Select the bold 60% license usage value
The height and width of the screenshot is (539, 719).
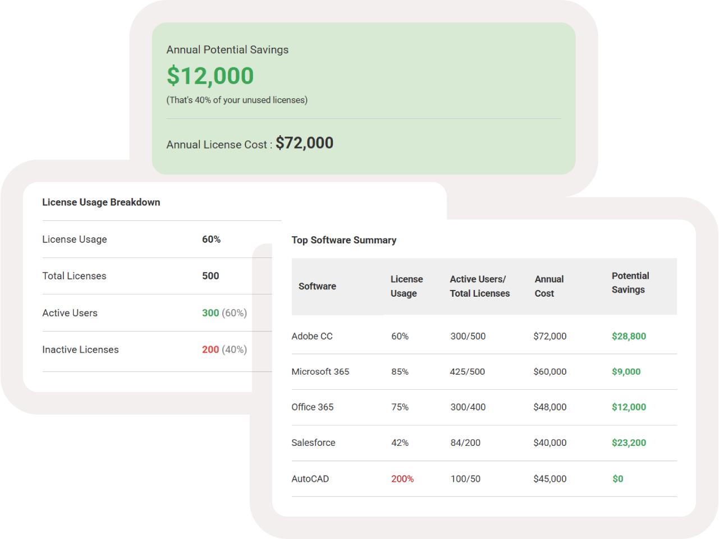[x=212, y=239]
